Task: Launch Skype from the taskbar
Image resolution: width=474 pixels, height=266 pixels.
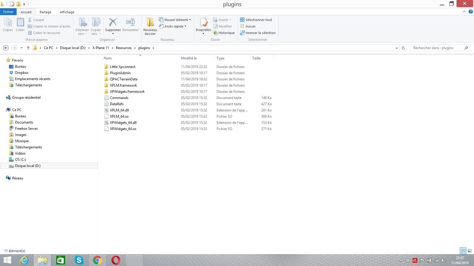Action: point(79,260)
